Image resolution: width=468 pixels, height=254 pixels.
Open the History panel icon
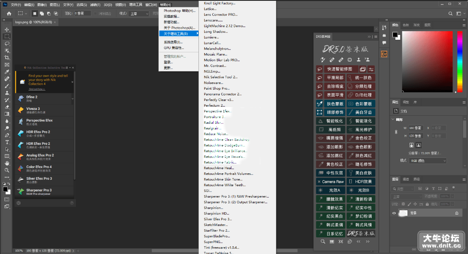click(384, 28)
